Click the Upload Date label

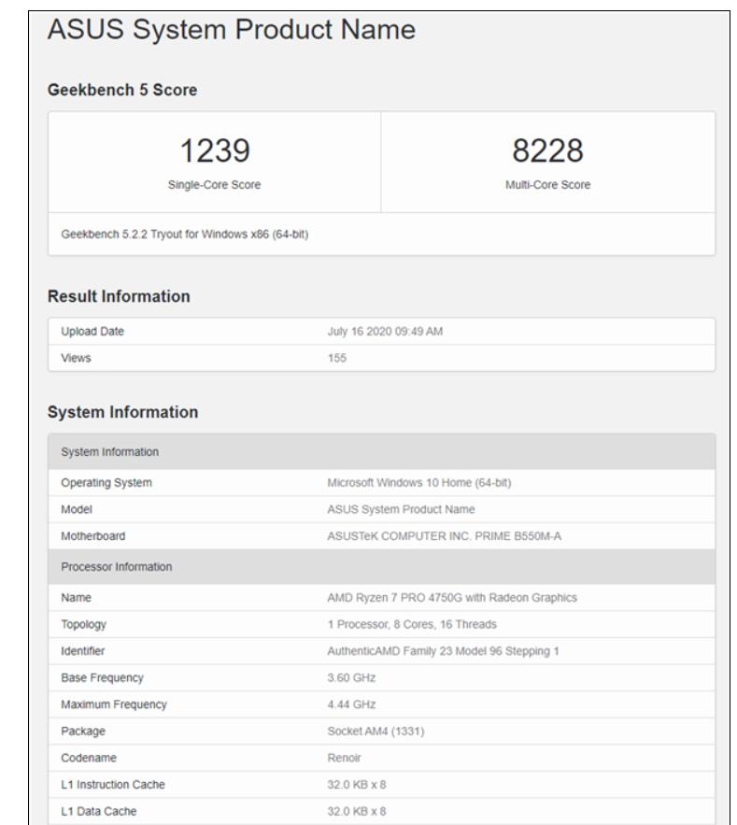[92, 332]
